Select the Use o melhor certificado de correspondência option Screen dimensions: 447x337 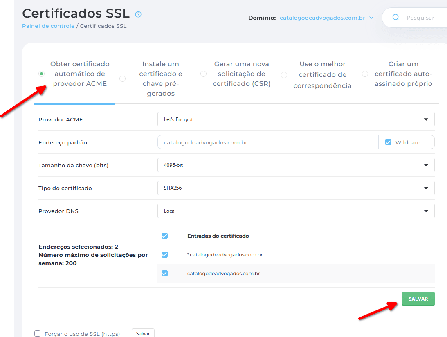[284, 74]
